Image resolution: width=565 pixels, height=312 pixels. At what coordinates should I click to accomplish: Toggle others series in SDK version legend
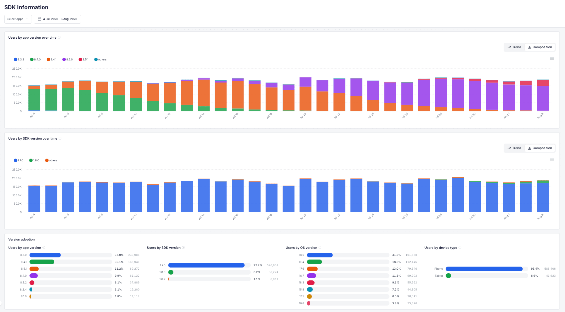coord(51,160)
